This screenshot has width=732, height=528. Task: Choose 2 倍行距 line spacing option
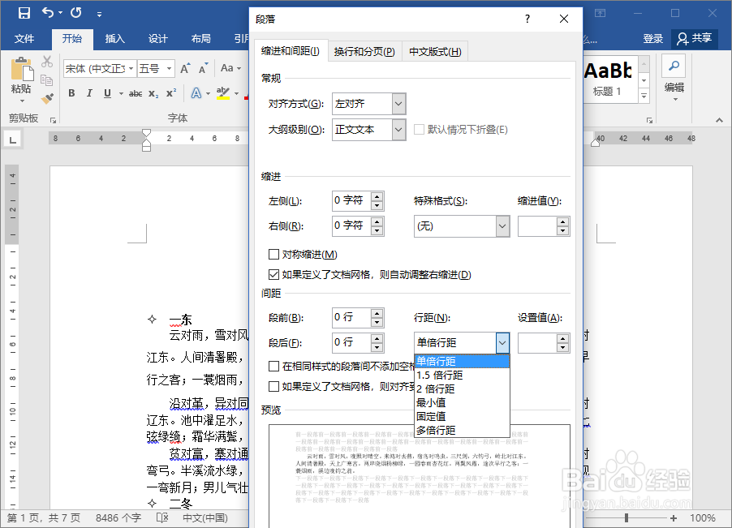(x=462, y=388)
